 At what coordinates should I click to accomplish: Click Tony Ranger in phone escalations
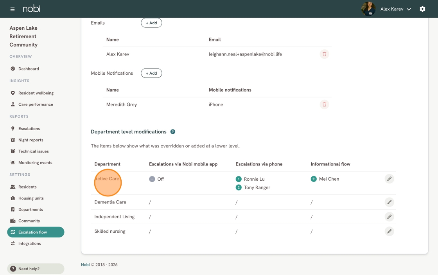point(257,187)
